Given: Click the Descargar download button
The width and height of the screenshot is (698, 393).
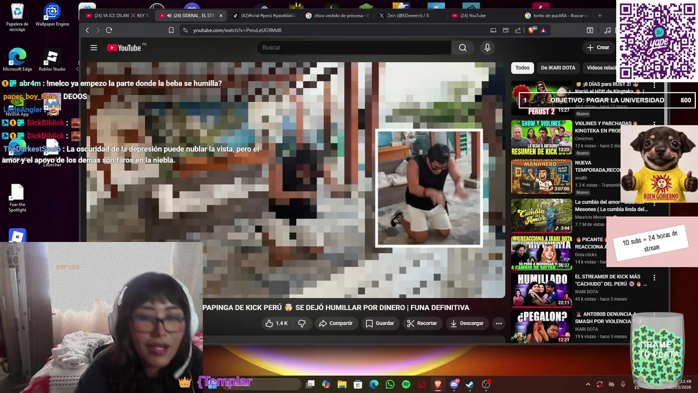Looking at the screenshot, I should pos(466,323).
